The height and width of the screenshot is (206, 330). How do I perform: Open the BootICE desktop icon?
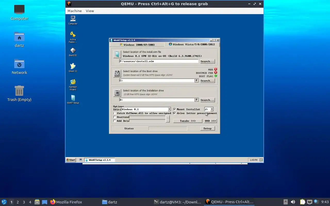(x=73, y=52)
